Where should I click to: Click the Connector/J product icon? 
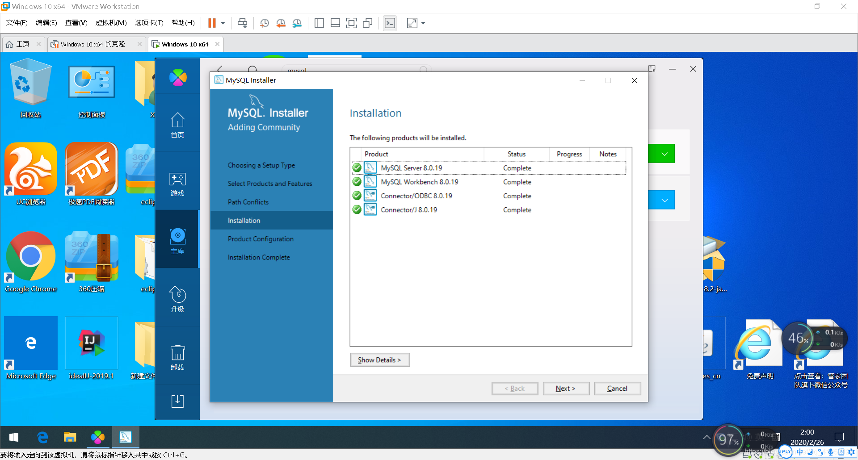tap(370, 209)
